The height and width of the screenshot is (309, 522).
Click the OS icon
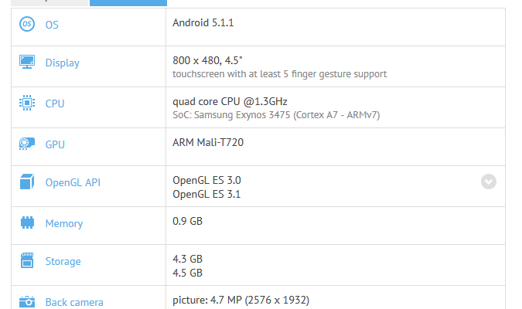pyautogui.click(x=27, y=25)
